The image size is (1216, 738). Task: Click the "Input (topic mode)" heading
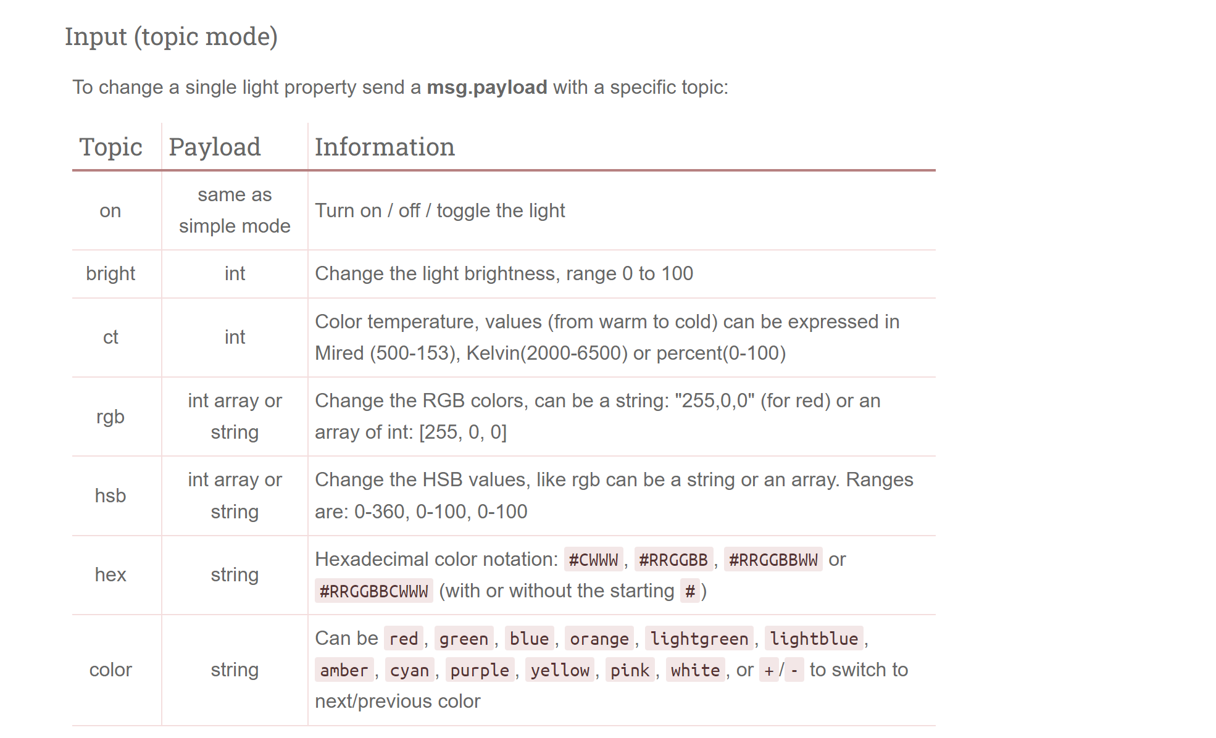(x=171, y=37)
